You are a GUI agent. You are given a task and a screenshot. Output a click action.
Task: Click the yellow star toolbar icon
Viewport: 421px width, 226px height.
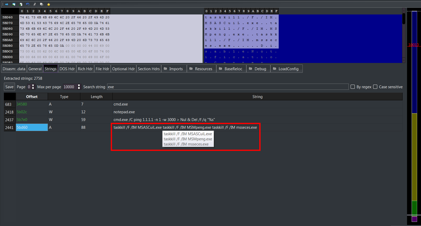[x=48, y=4]
